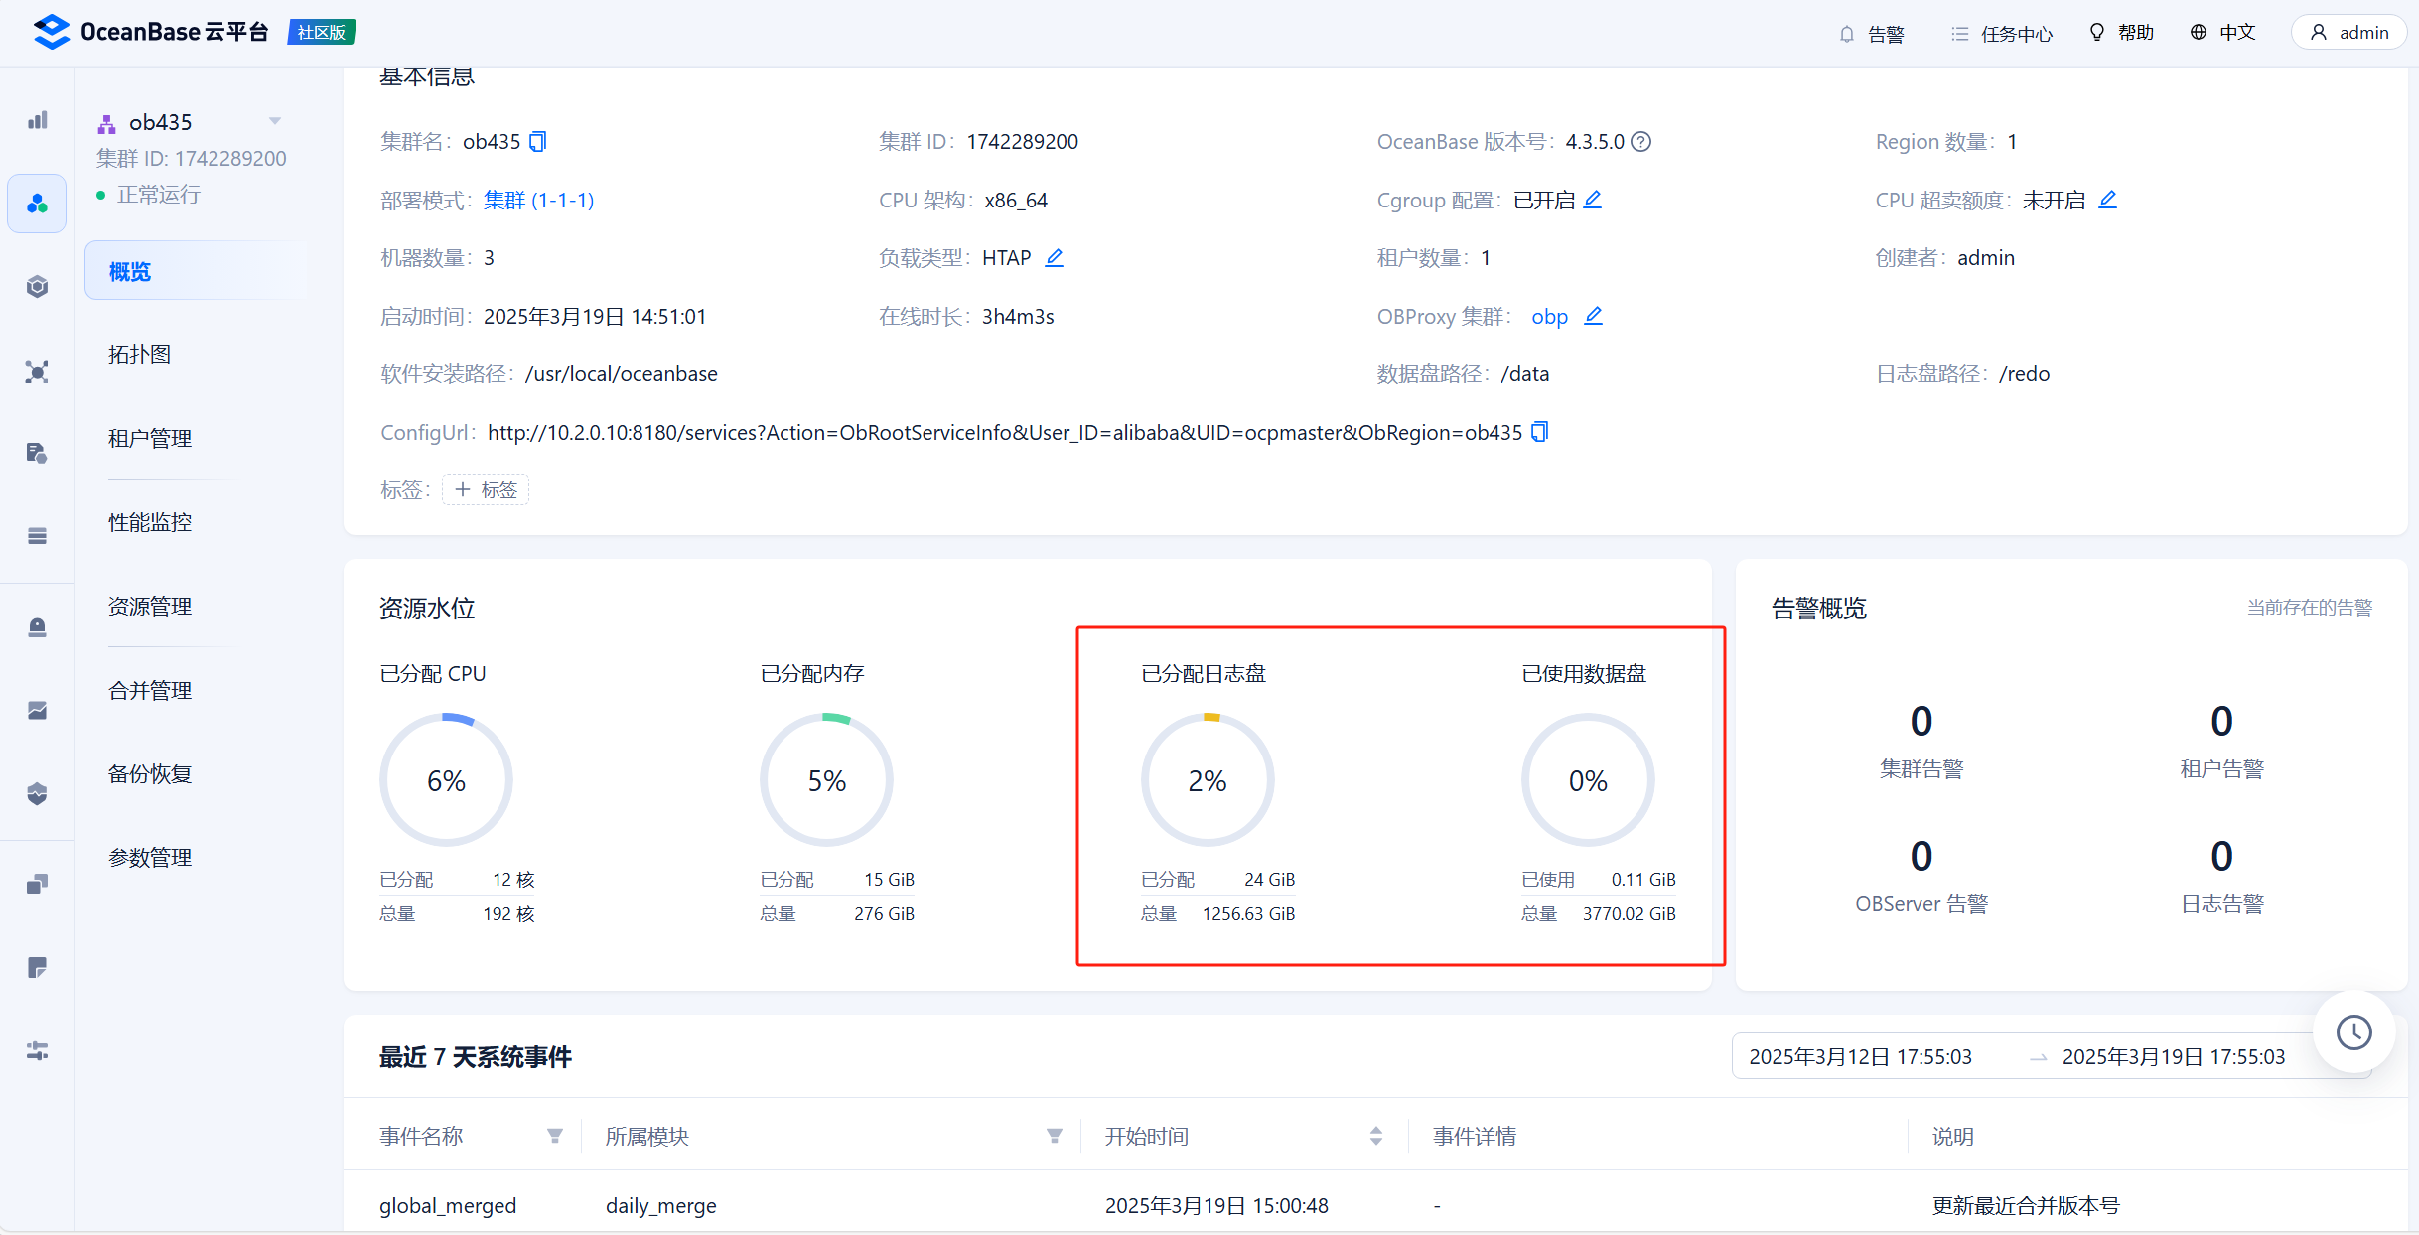2419x1235 pixels.
Task: Click the OceanBase version help question icon
Action: 1641,142
